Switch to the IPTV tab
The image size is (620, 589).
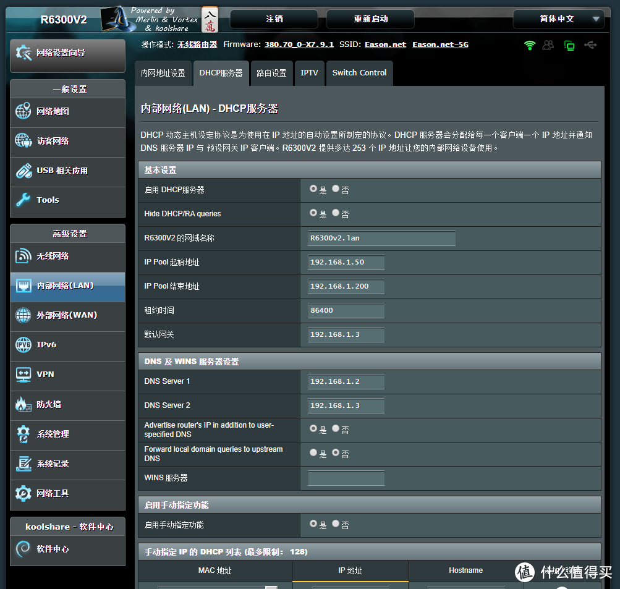[x=309, y=73]
